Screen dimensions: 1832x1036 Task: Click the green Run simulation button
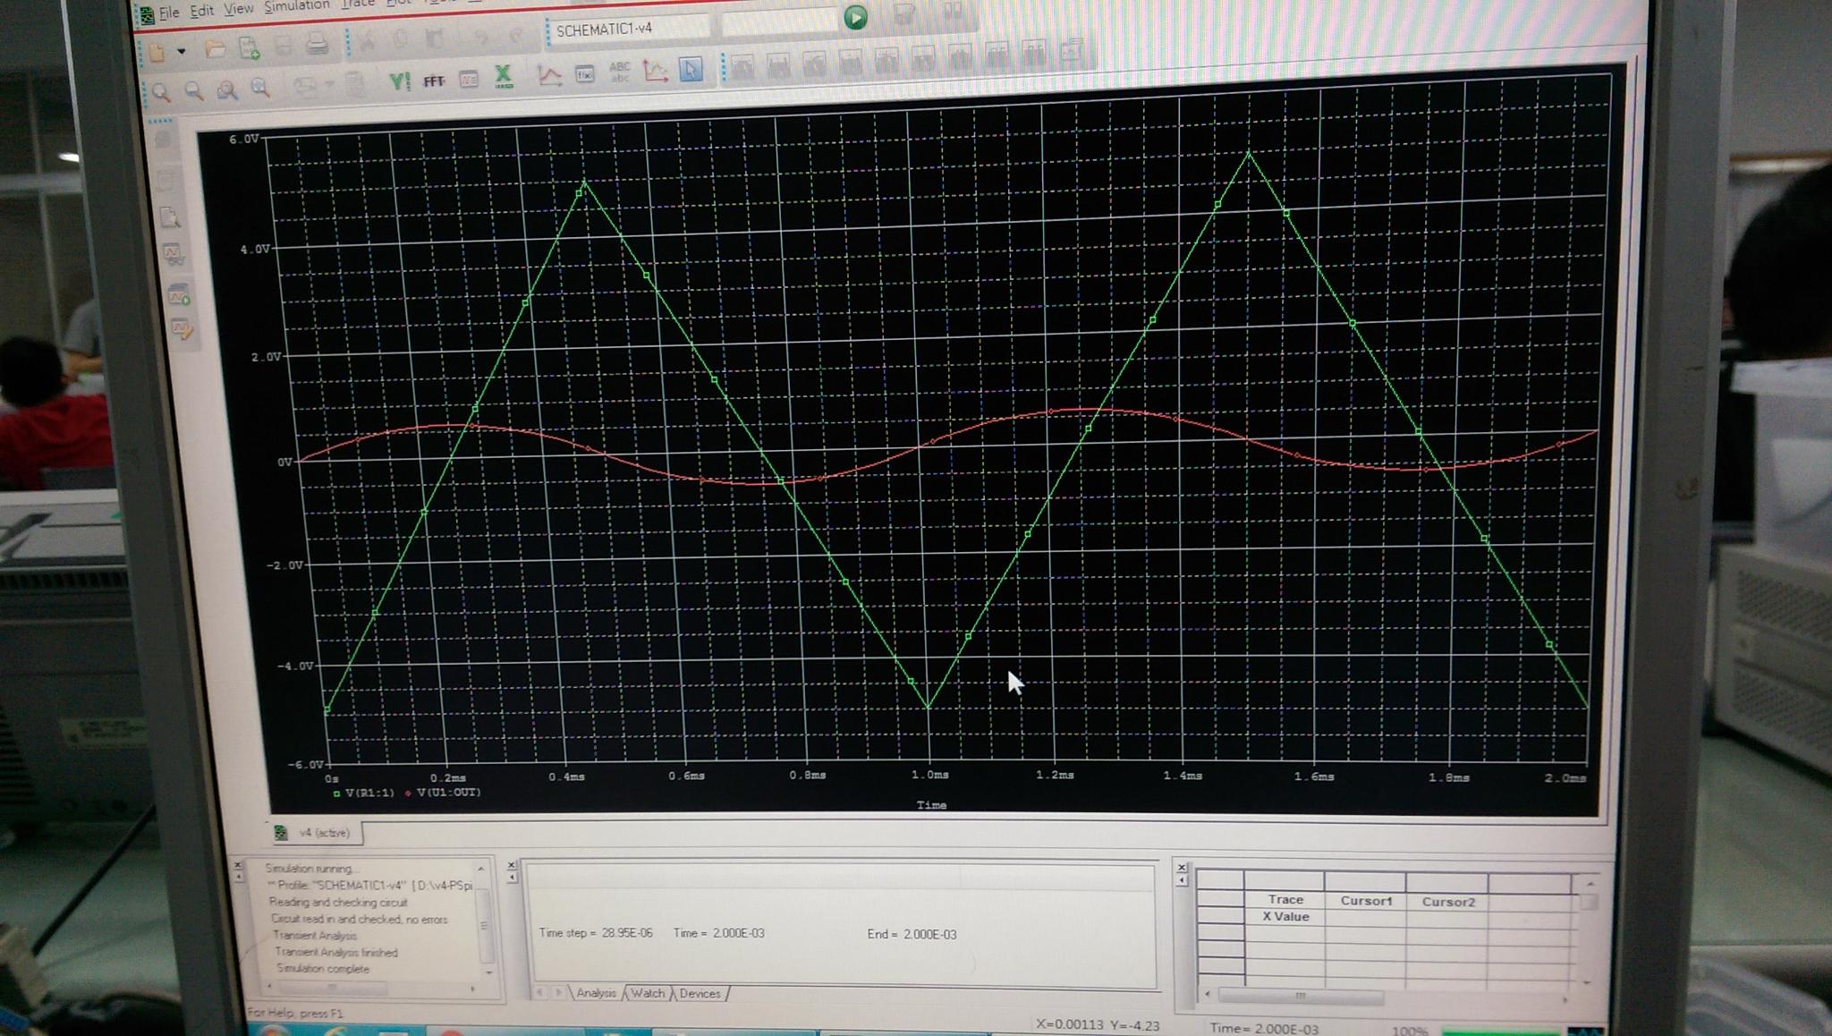855,17
